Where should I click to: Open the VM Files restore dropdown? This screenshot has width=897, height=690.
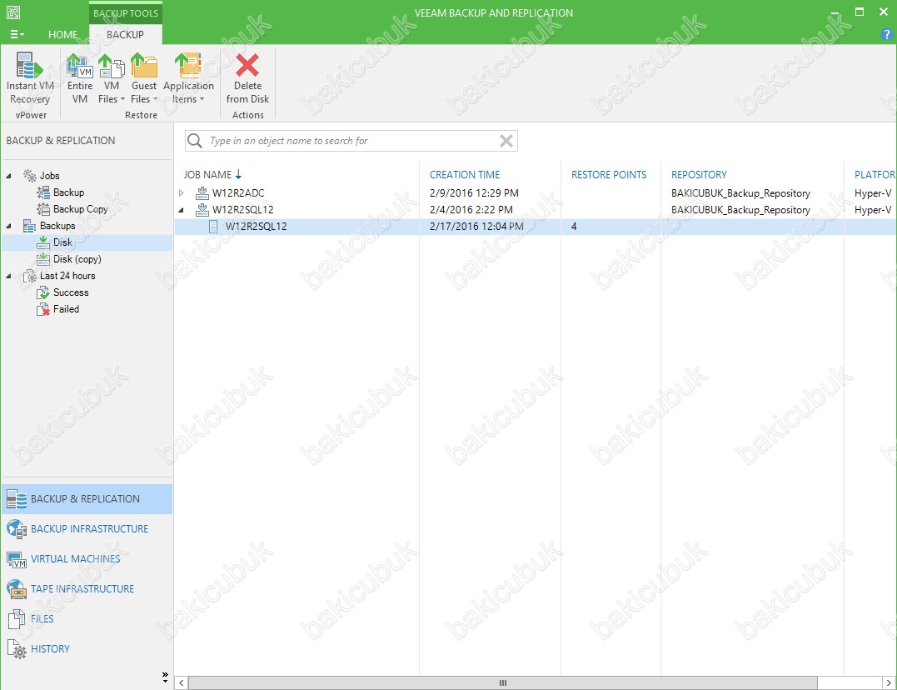tap(112, 77)
